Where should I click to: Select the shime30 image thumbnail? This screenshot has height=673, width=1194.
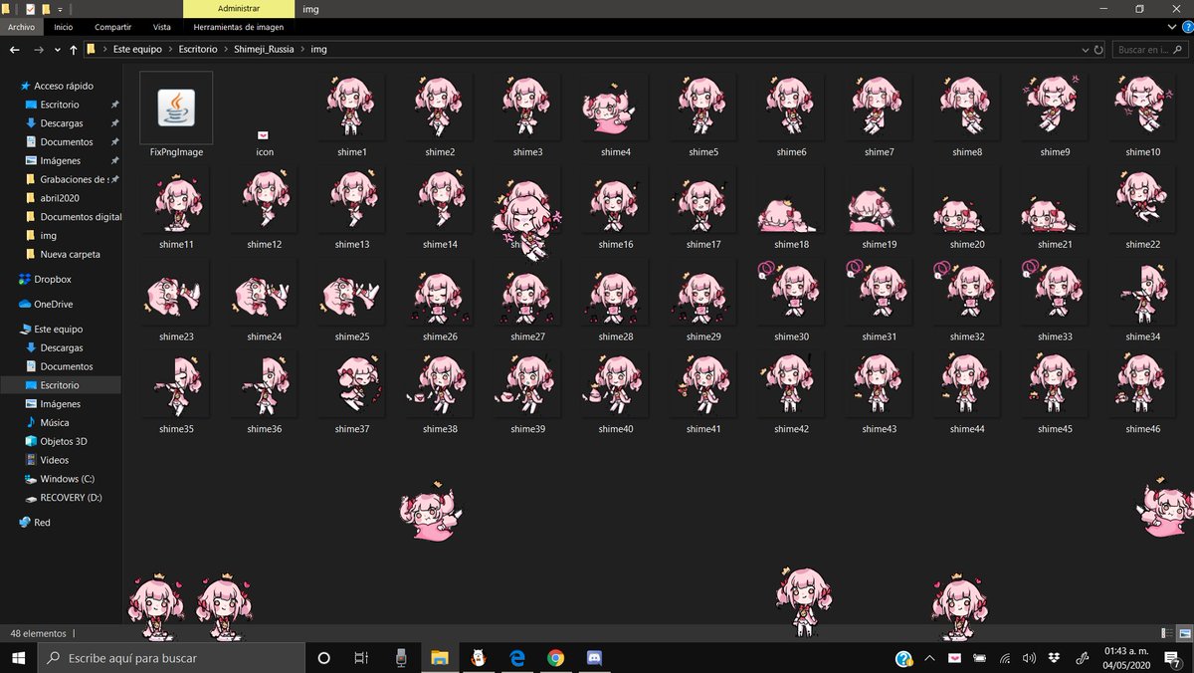791,293
